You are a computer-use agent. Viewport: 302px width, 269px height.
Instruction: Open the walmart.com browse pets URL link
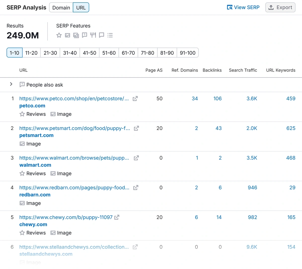pyautogui.click(x=74, y=158)
